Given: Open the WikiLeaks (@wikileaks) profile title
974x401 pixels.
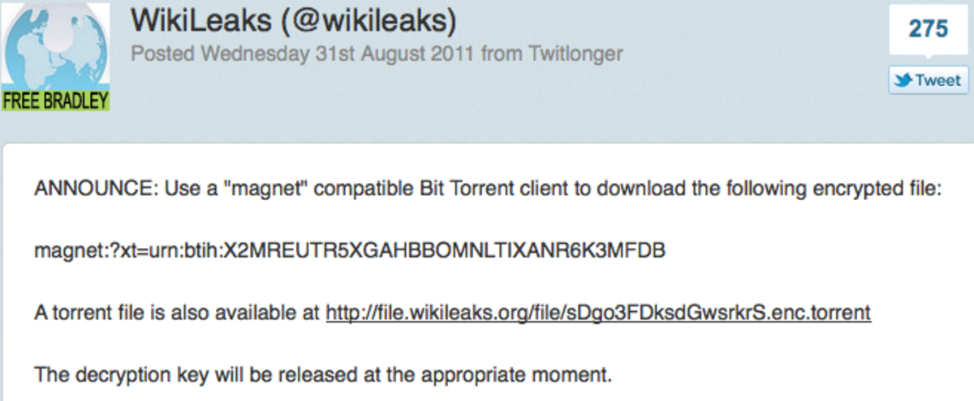Looking at the screenshot, I should pos(295,22).
